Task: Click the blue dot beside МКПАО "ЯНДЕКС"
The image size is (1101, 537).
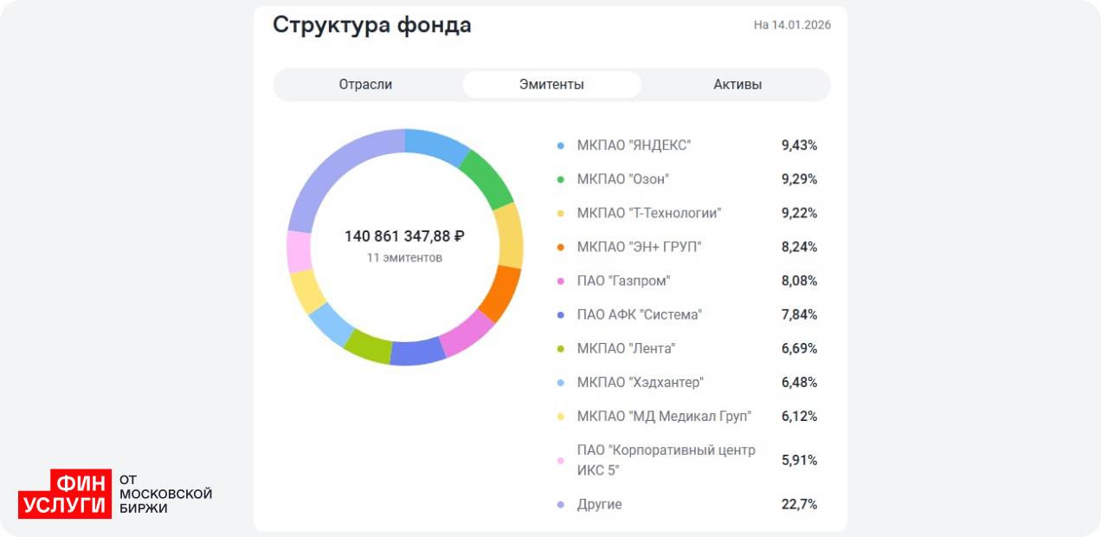Action: click(560, 146)
